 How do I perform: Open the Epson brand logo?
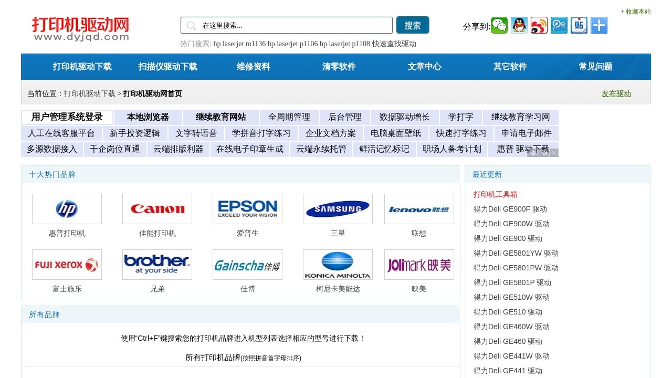click(x=247, y=209)
